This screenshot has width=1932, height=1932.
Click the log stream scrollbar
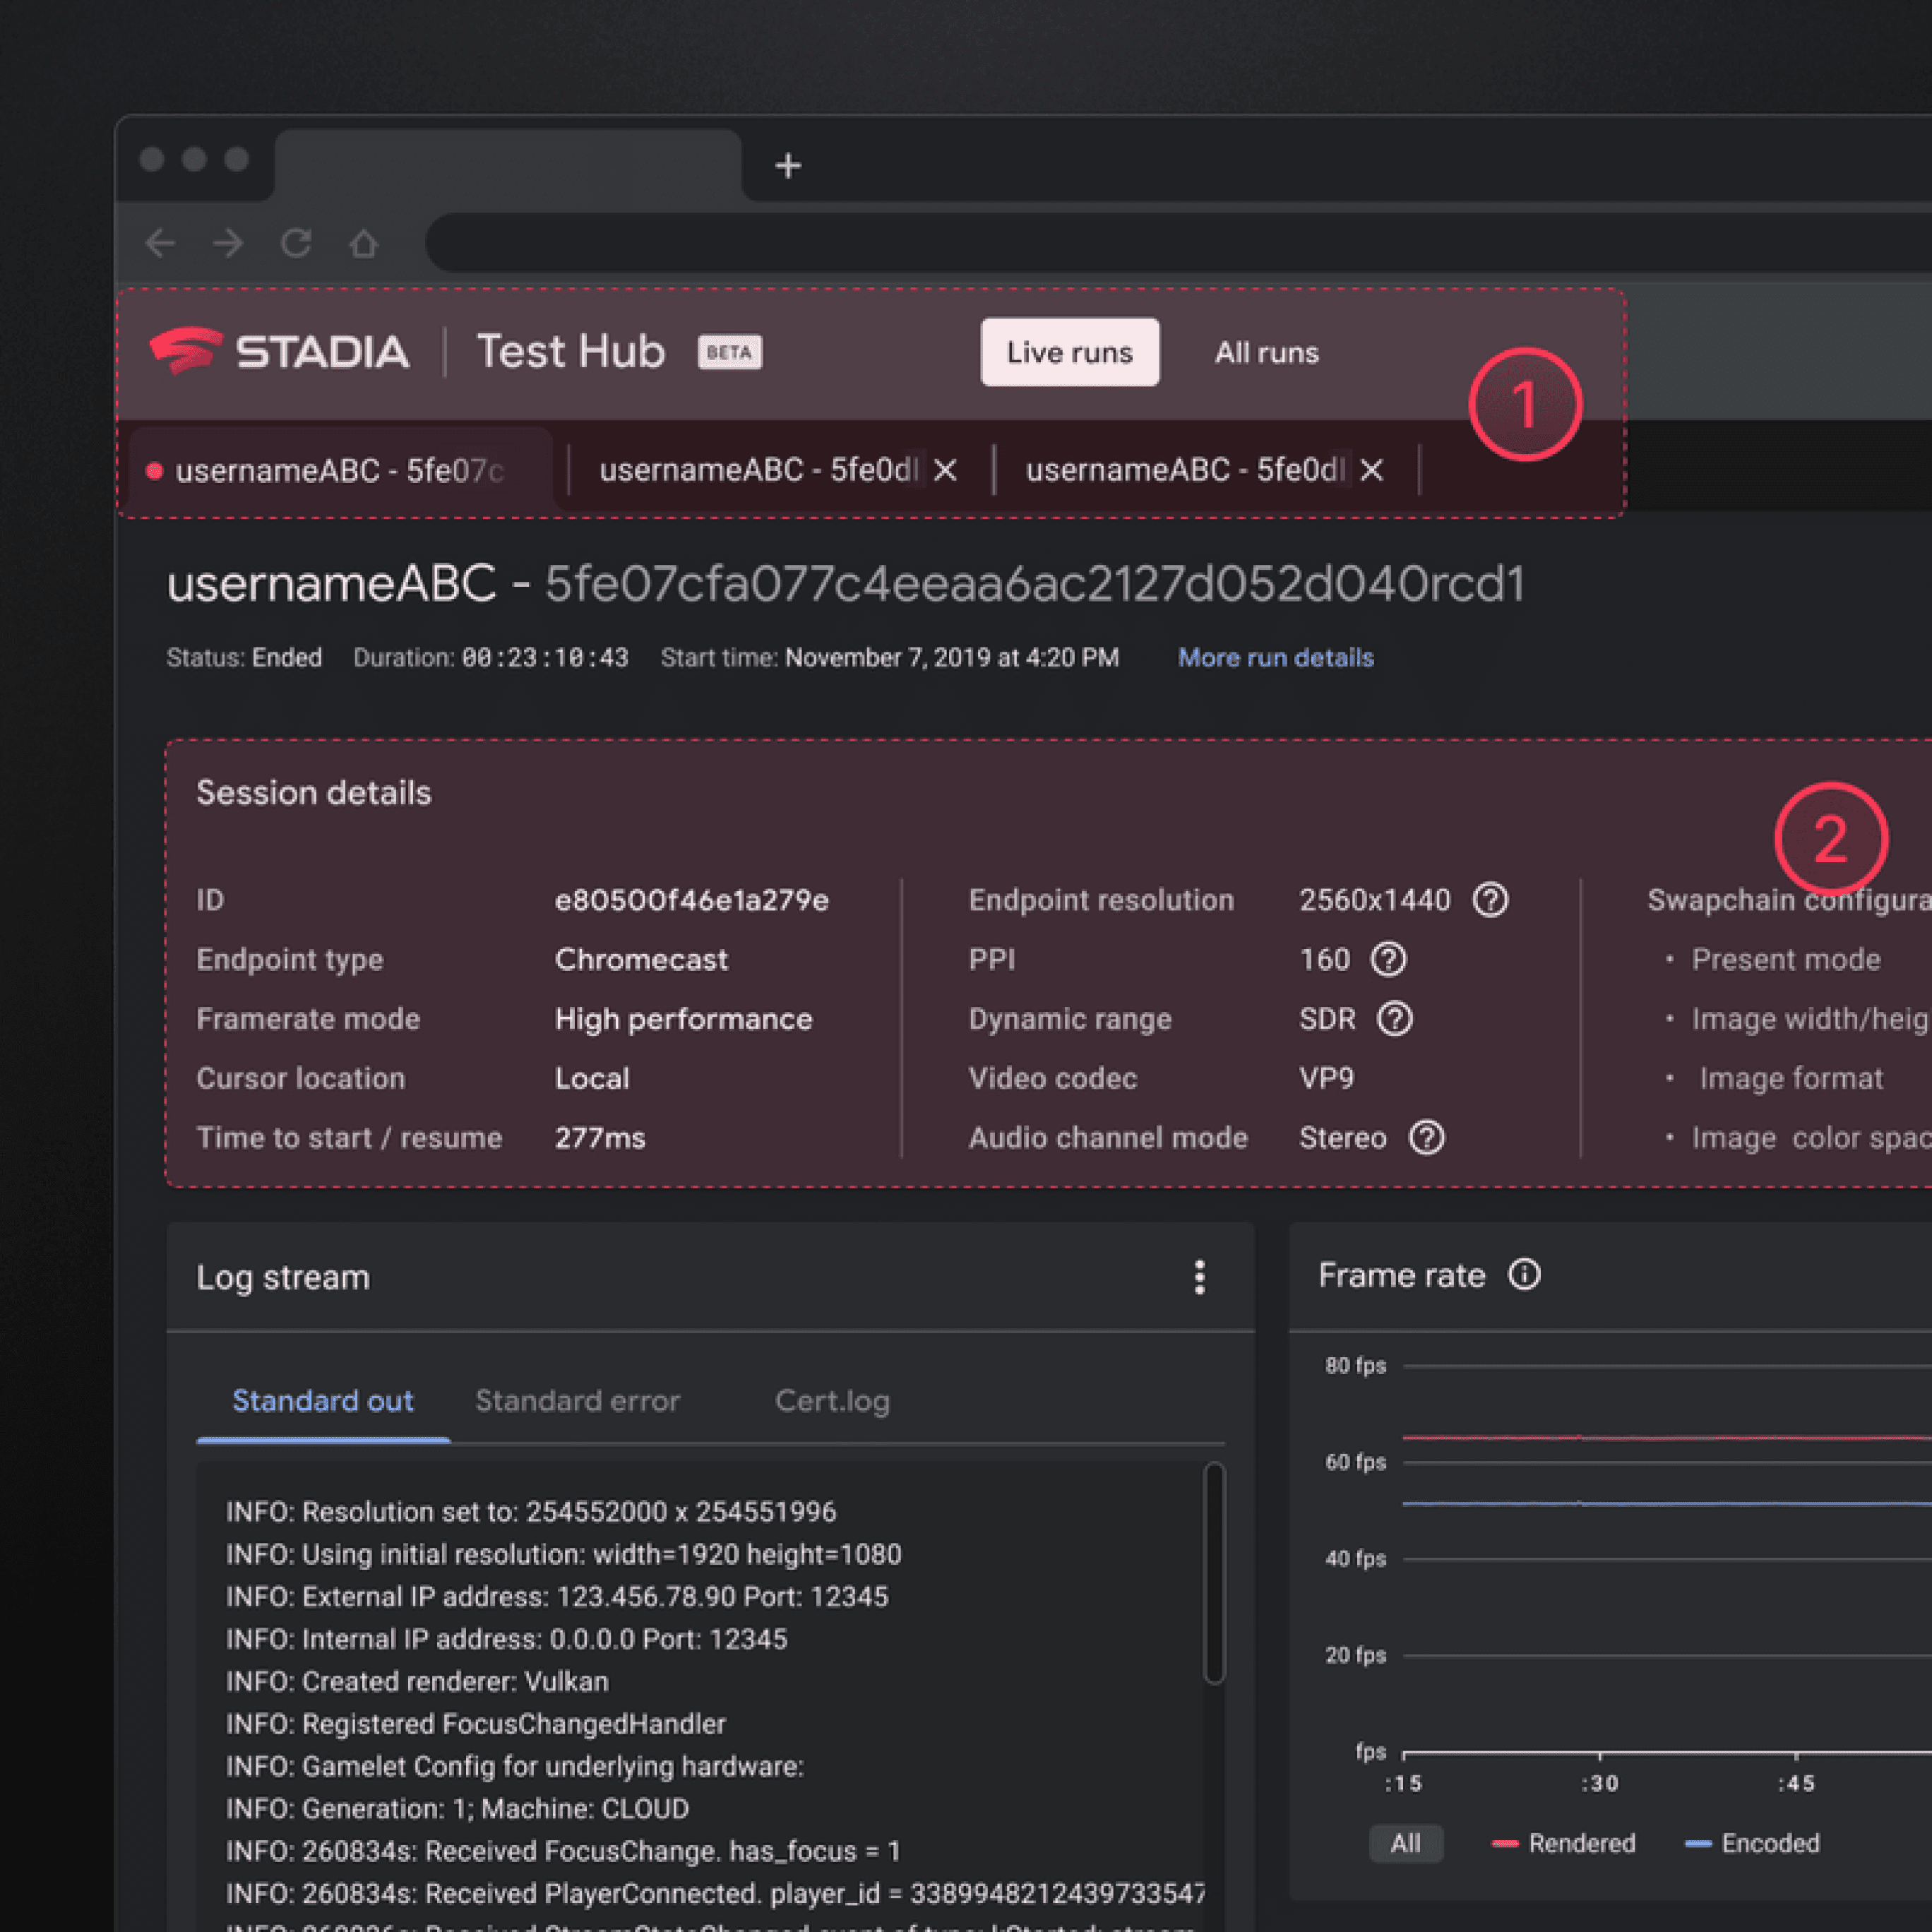[1214, 1574]
